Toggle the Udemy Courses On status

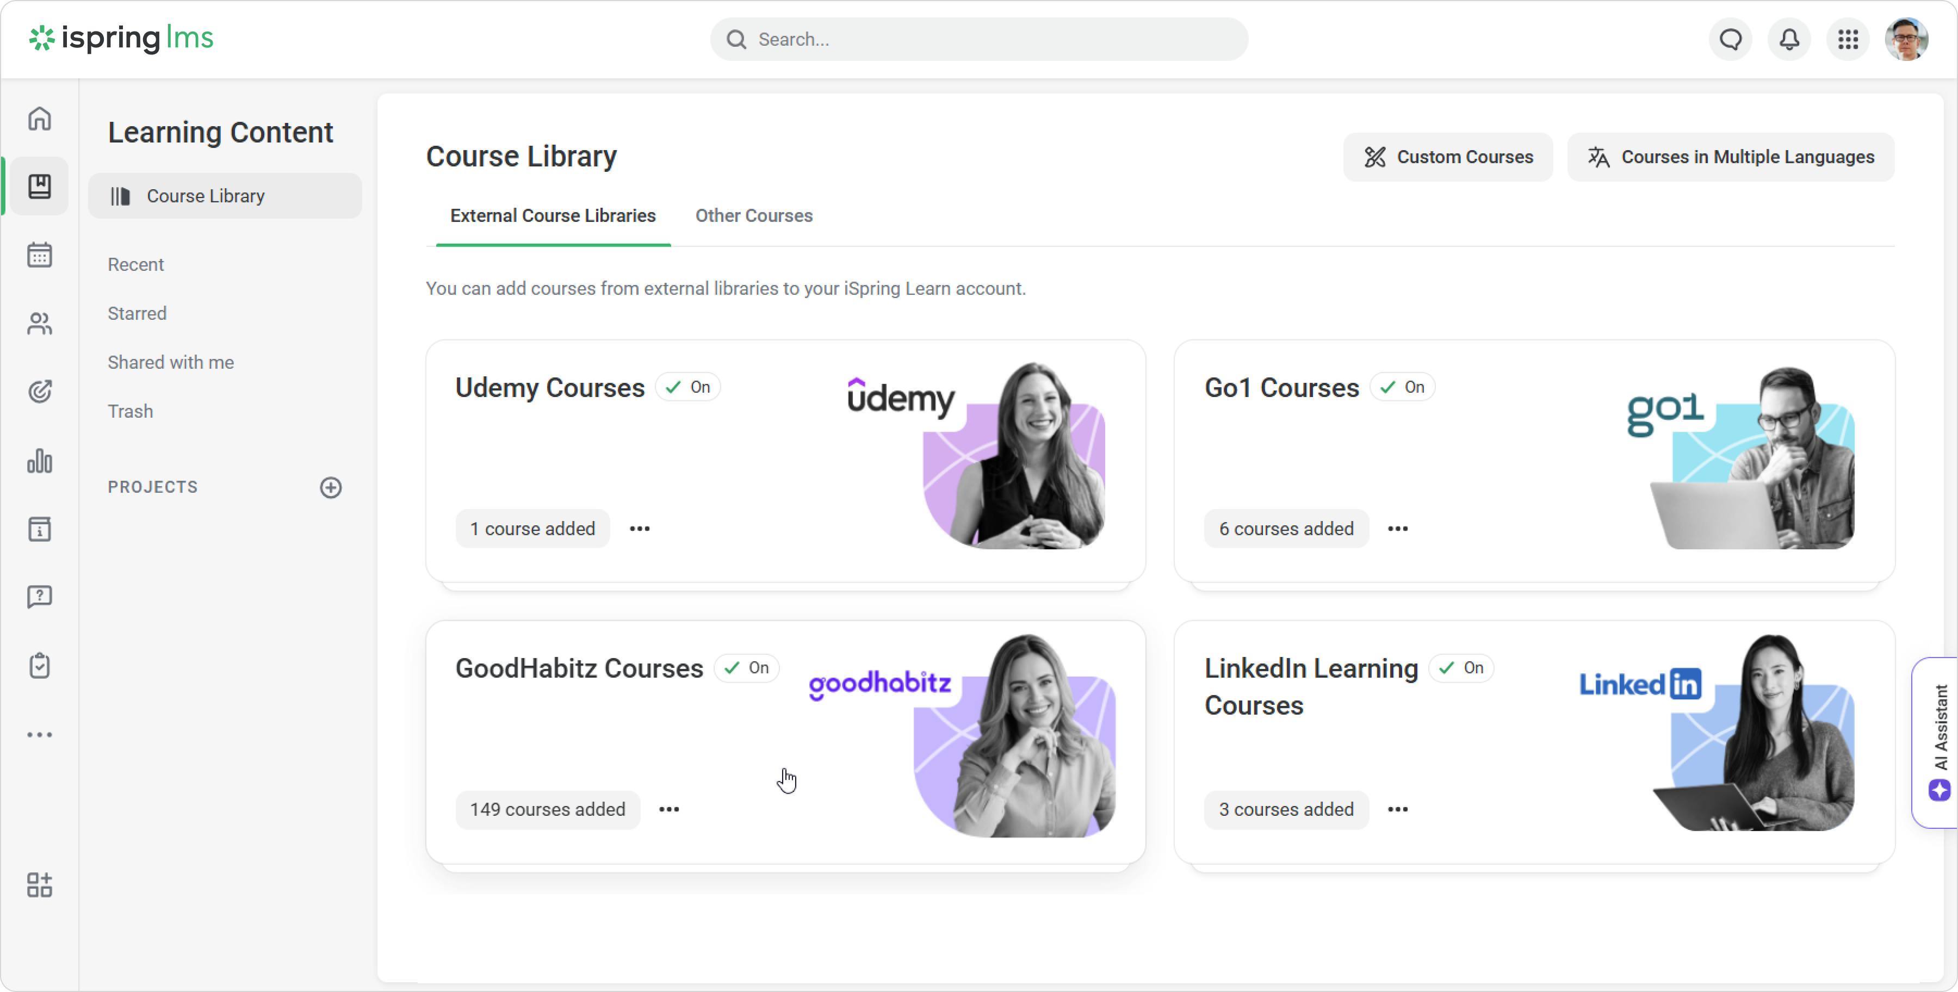pos(688,387)
